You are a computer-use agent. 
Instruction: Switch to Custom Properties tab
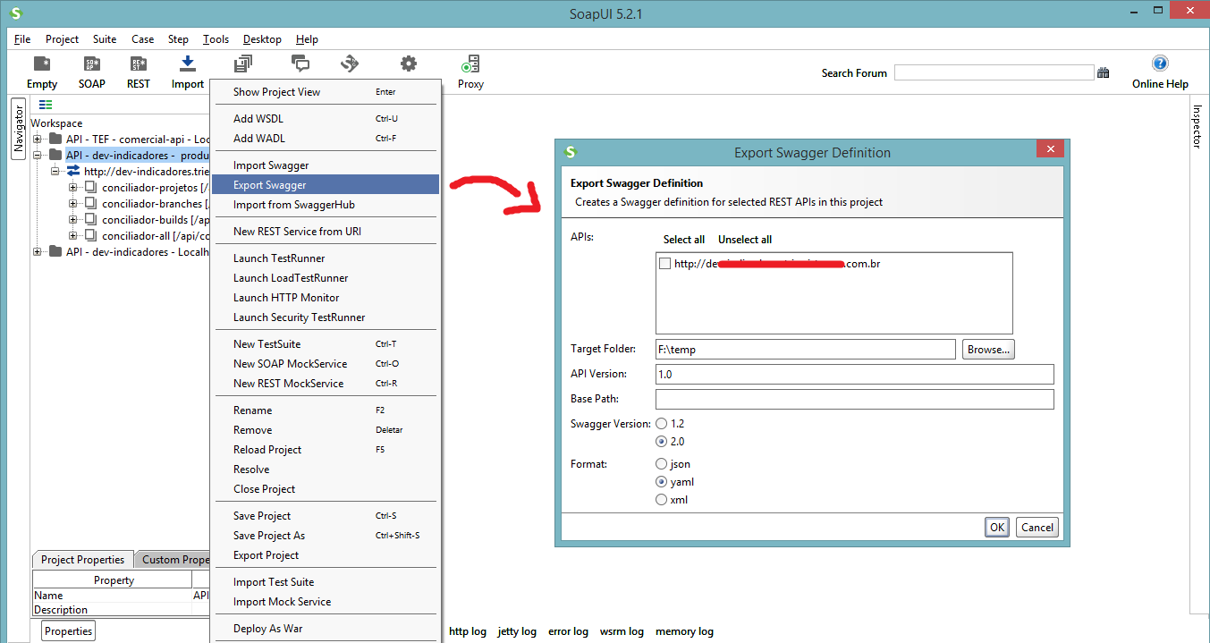tap(173, 560)
